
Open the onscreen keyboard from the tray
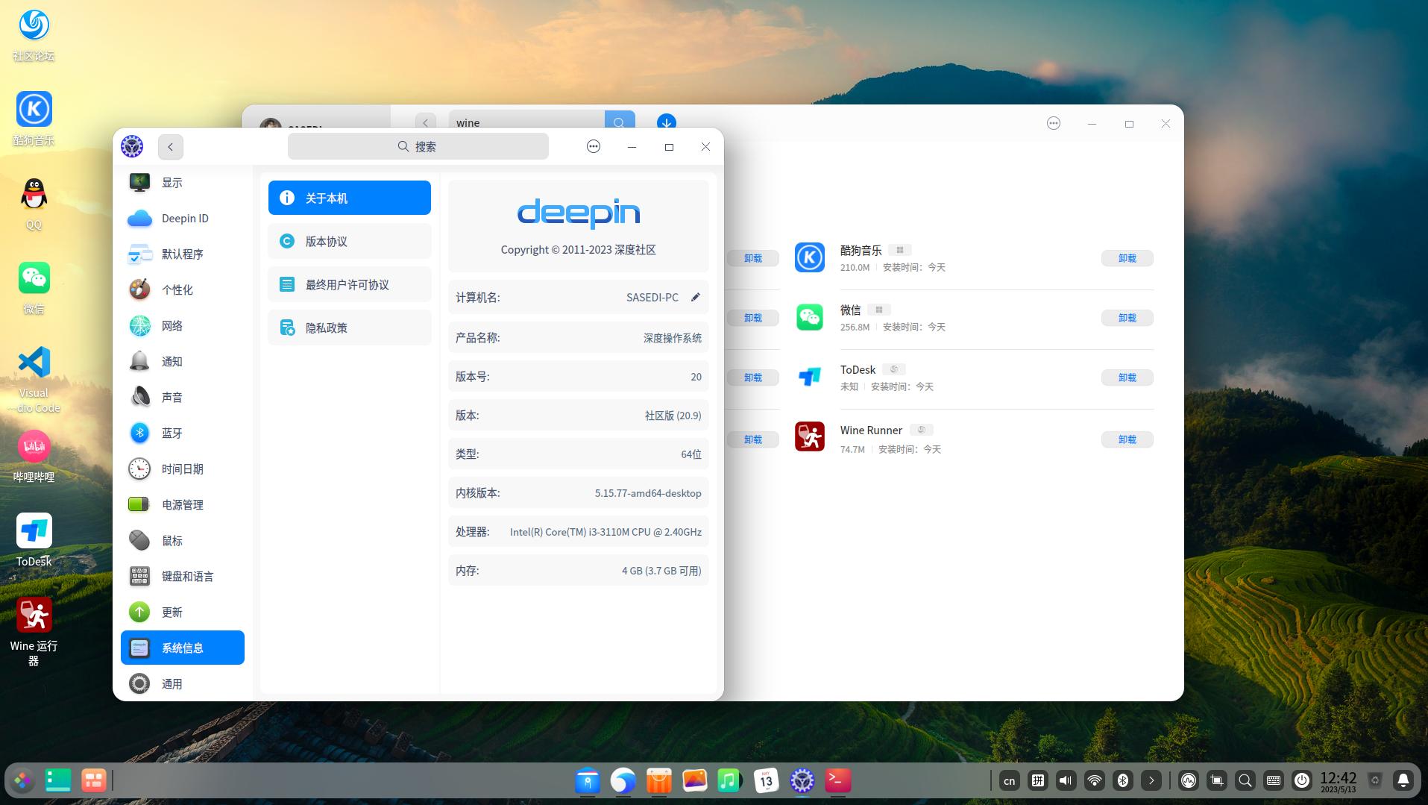1273,780
